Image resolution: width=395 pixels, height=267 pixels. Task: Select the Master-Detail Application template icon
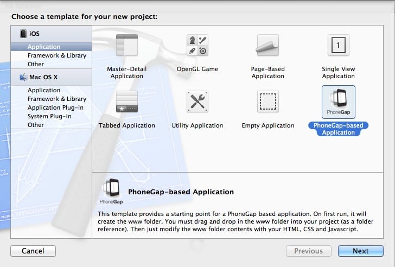[127, 45]
